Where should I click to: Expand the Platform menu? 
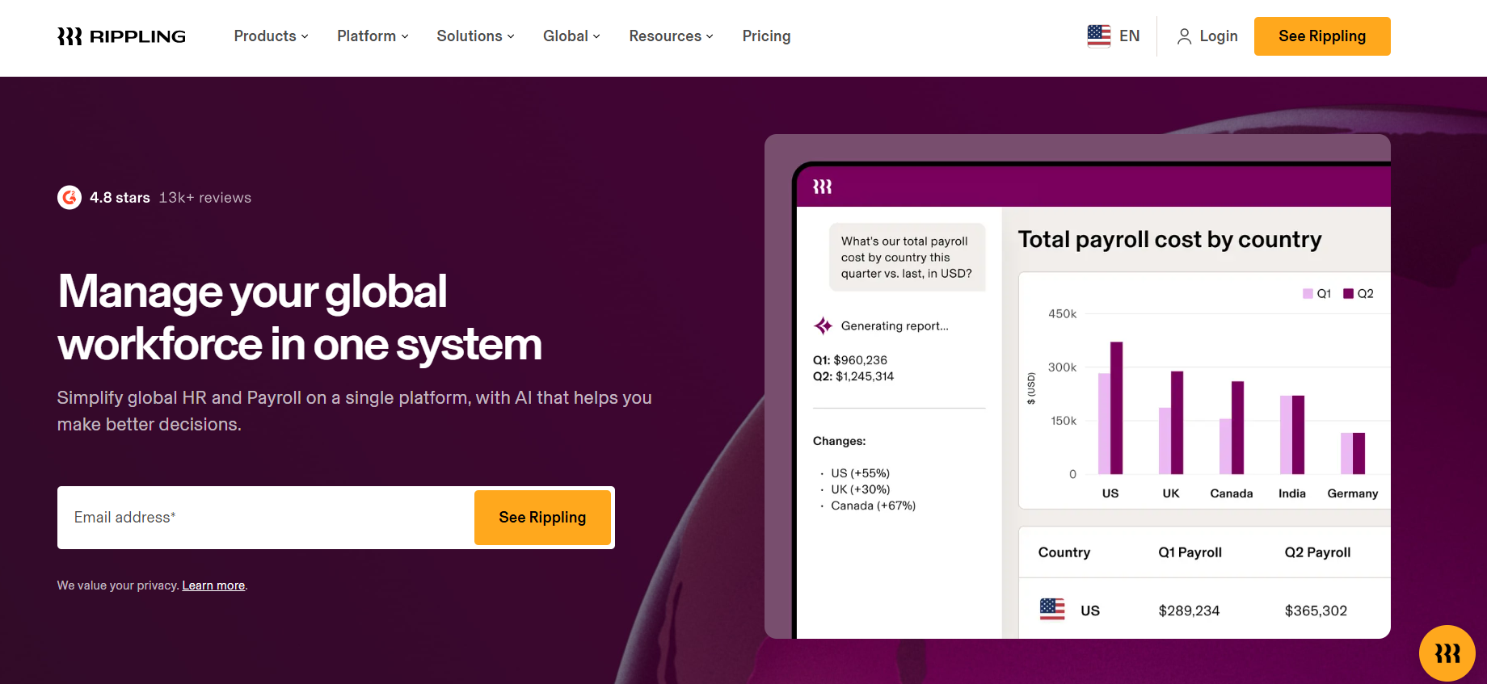click(x=373, y=36)
